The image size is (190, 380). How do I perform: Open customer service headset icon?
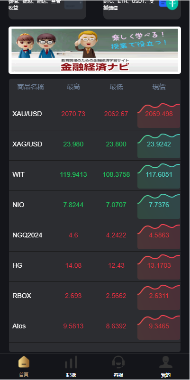(x=118, y=362)
